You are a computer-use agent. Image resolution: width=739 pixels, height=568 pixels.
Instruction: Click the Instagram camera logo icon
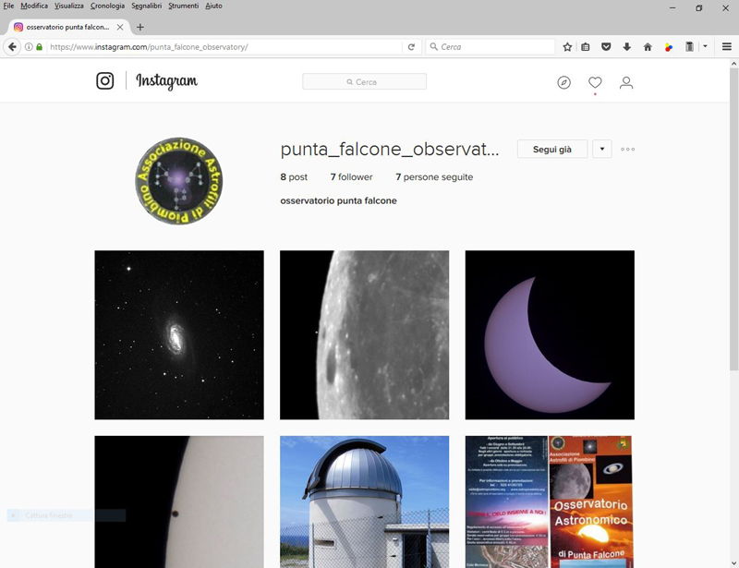(x=105, y=80)
